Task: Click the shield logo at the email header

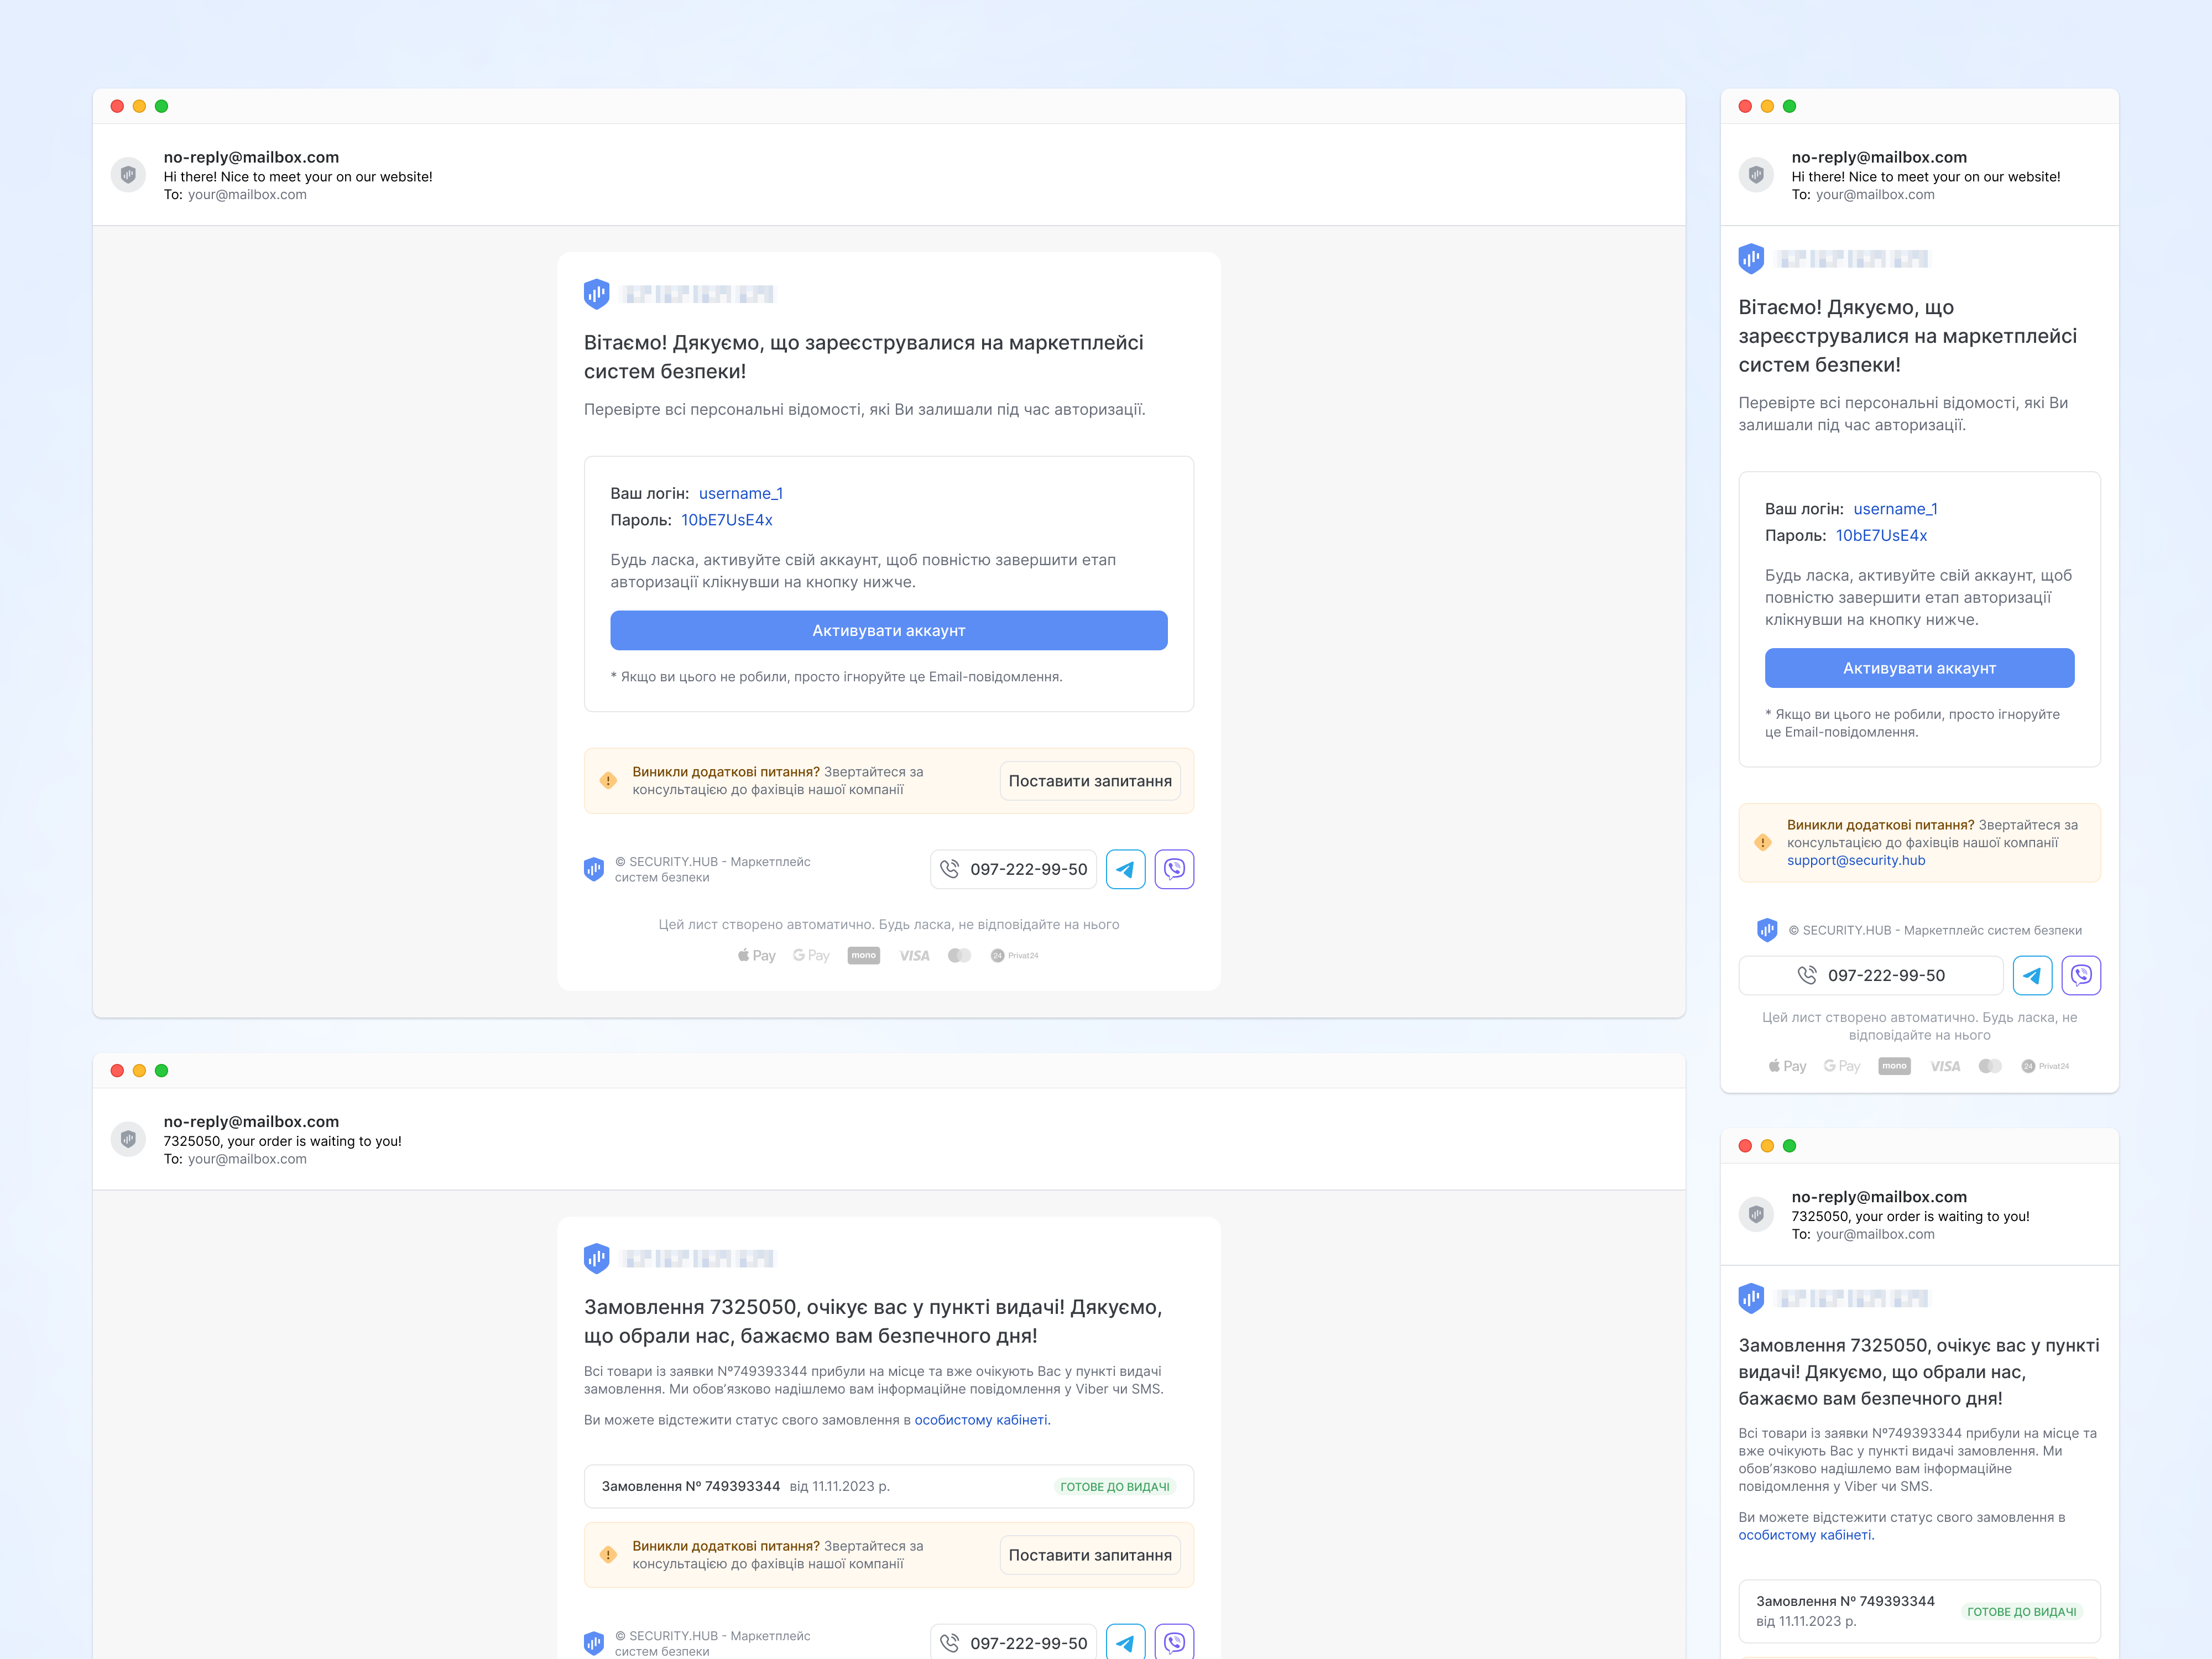Action: (596, 293)
